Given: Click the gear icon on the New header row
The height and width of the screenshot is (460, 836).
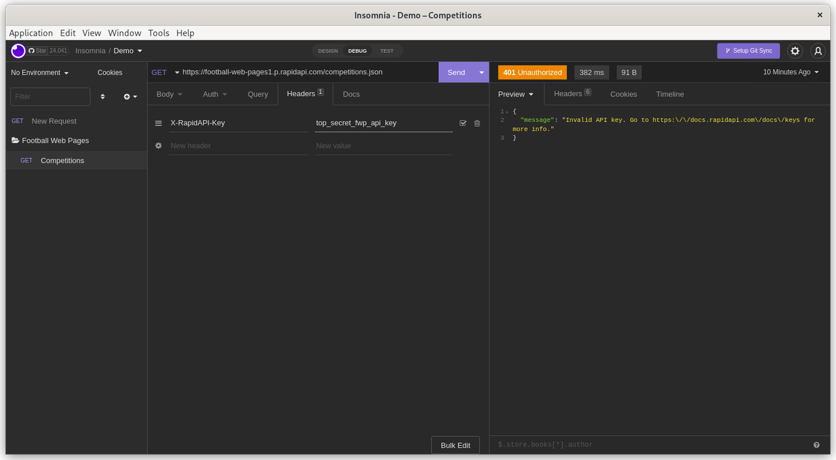Looking at the screenshot, I should 157,145.
